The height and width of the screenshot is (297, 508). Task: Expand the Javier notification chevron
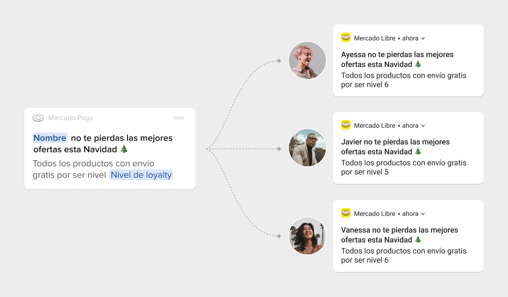click(423, 126)
